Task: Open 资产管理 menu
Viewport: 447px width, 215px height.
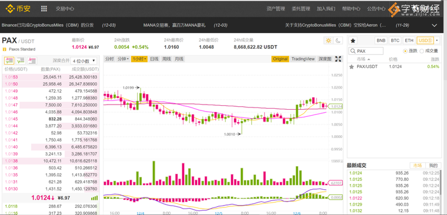Action: tap(276, 9)
